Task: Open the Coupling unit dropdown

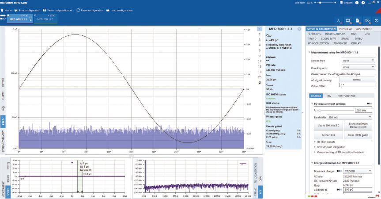Action: tap(358, 67)
